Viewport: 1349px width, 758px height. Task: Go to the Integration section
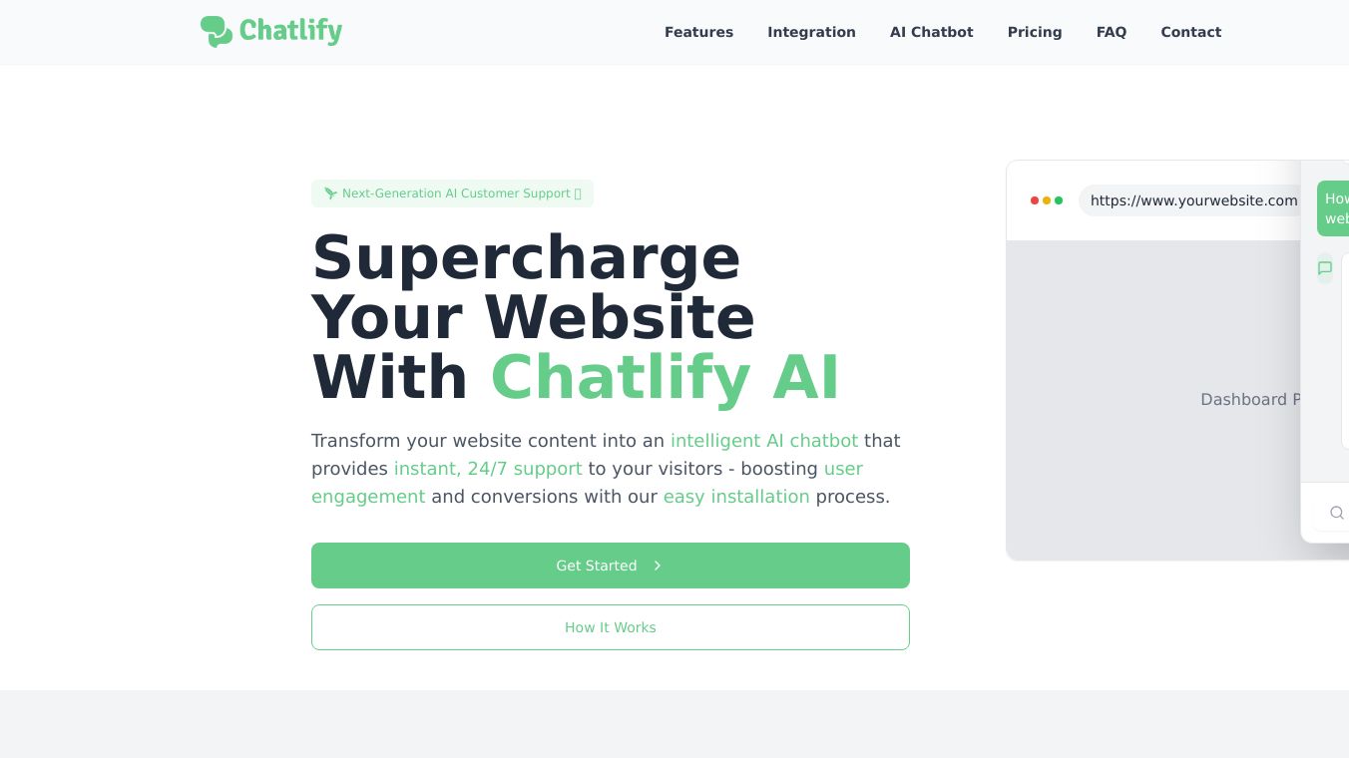click(811, 32)
